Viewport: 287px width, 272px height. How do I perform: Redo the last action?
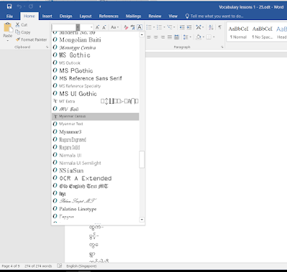(x=31, y=6)
